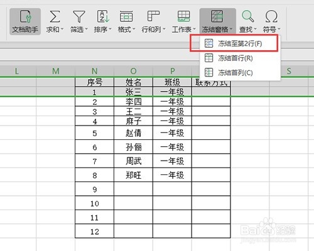Select the cell containing 王二
The width and height of the screenshot is (314, 251).
134,111
